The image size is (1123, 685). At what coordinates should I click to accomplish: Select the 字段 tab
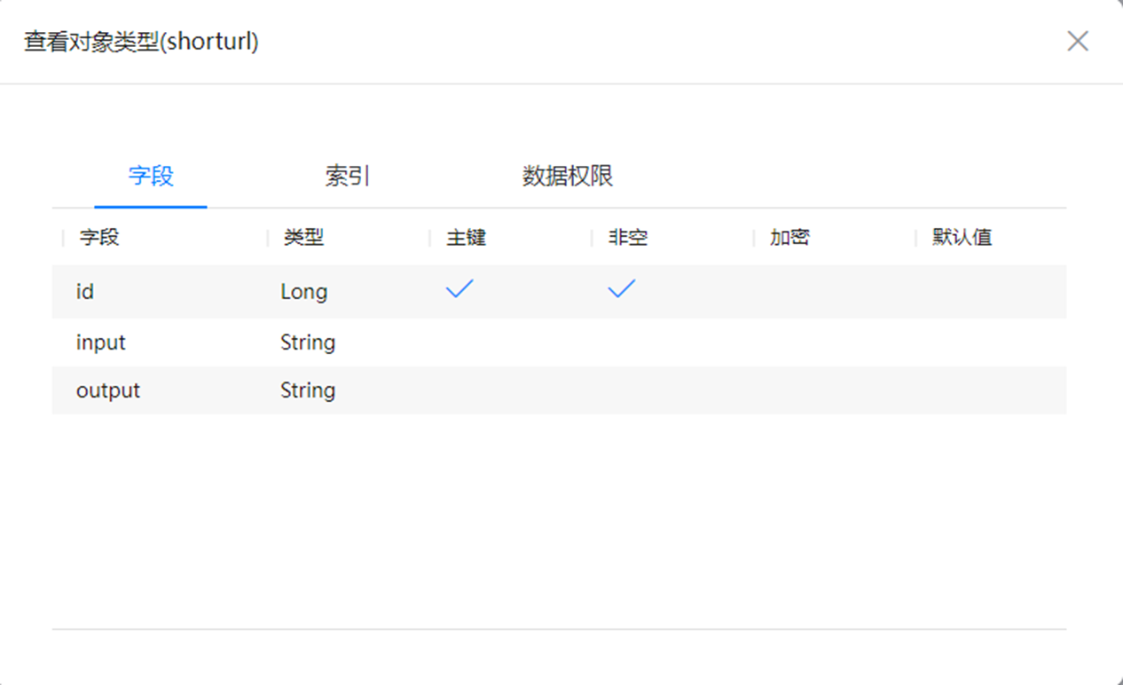pos(149,177)
